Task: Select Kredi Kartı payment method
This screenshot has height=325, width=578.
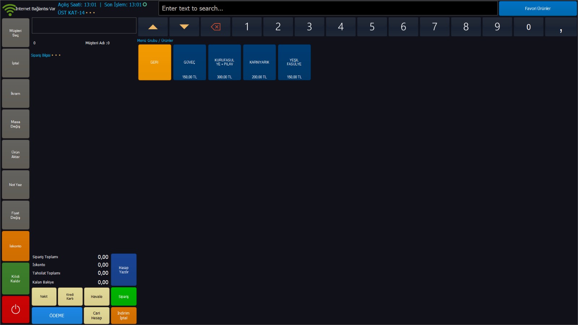Action: click(70, 296)
